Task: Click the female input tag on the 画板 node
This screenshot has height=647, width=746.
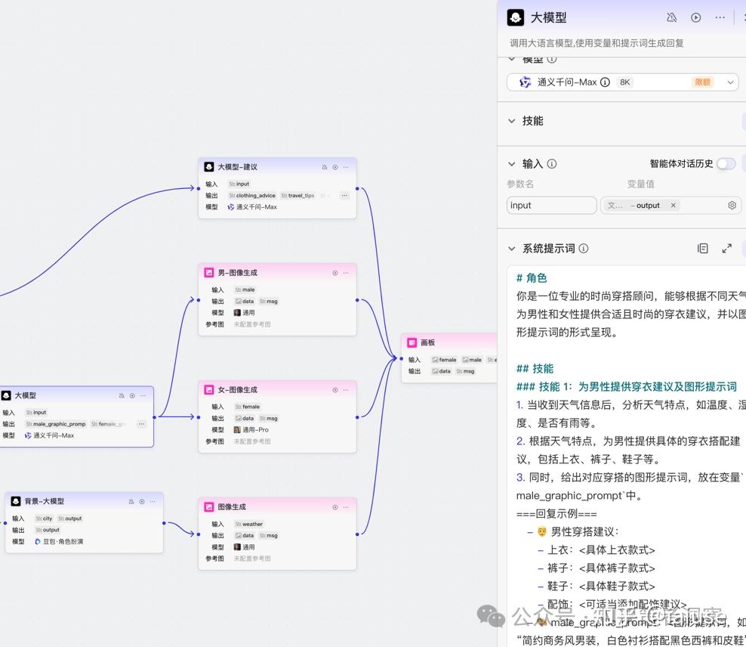Action: click(x=444, y=360)
